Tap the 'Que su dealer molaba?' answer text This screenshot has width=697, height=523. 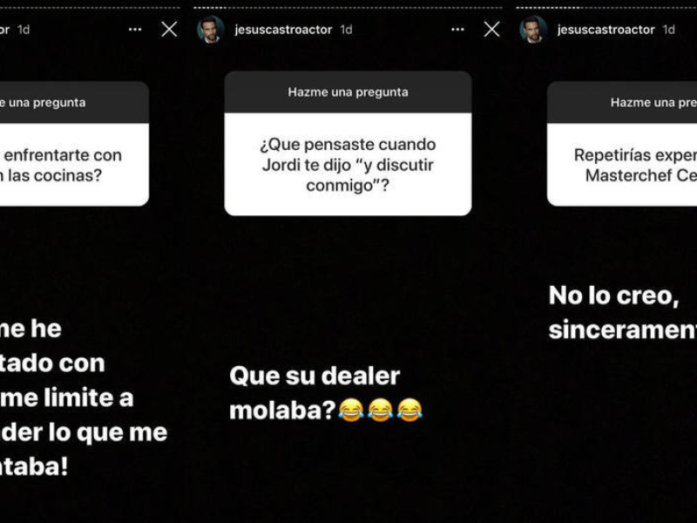tap(315, 393)
